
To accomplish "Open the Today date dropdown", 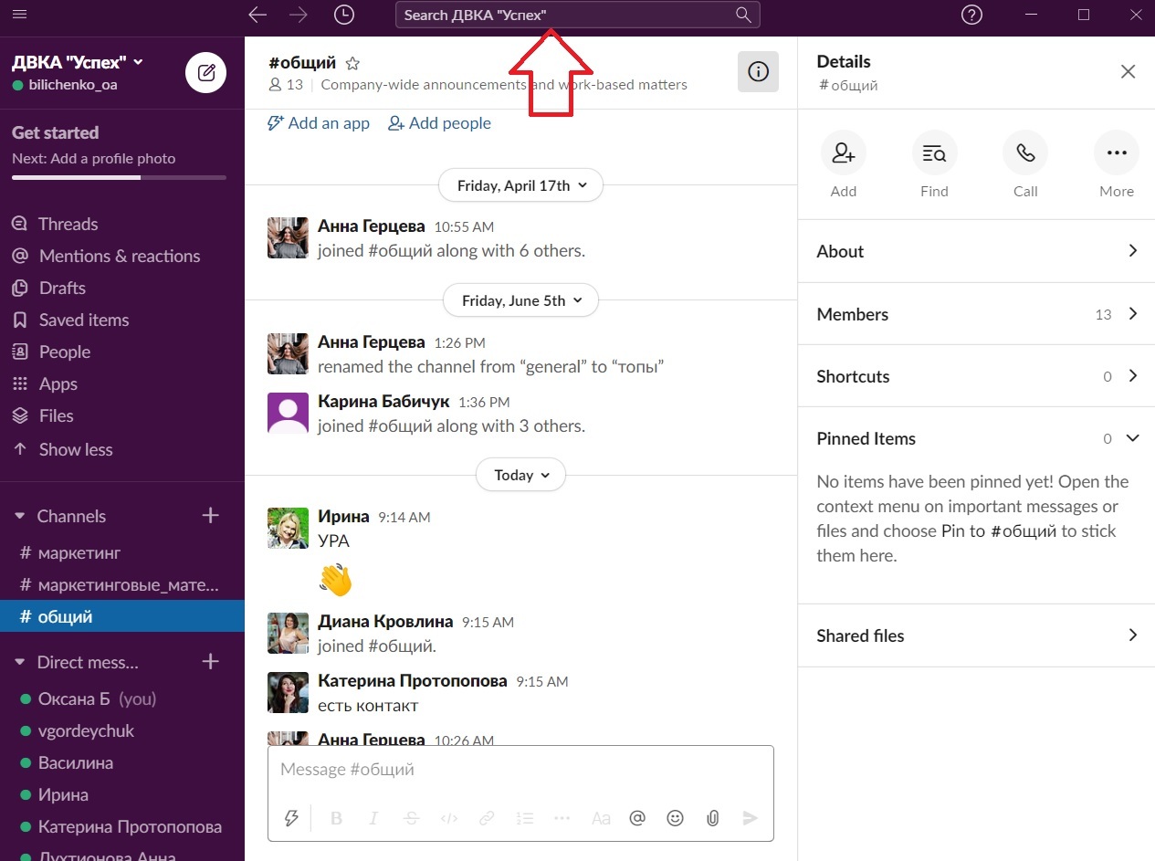I will (520, 475).
